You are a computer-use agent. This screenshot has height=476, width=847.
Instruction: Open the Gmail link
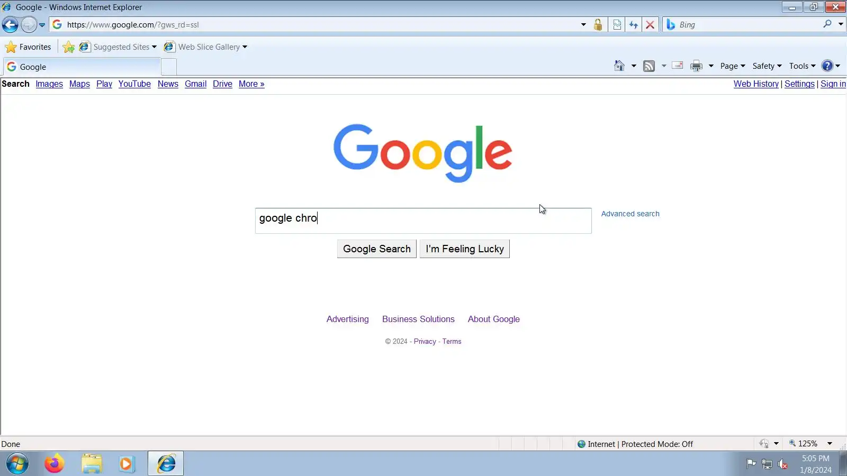pos(195,84)
